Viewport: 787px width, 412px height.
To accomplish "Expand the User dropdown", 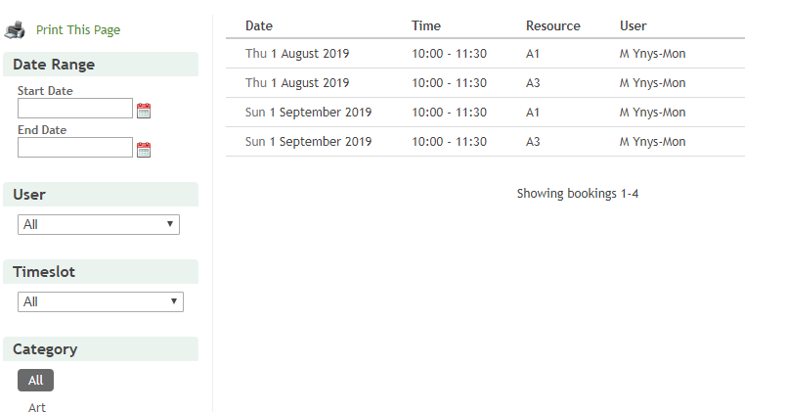I will click(99, 224).
